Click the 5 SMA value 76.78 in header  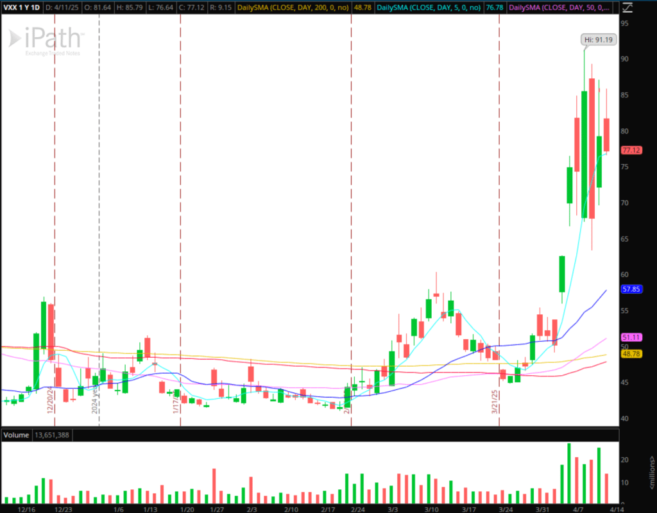[495, 8]
